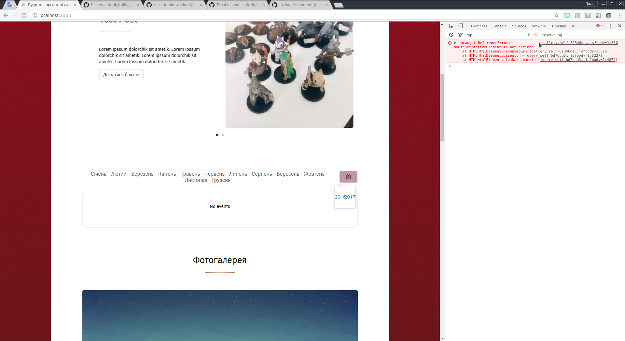The height and width of the screenshot is (341, 625).
Task: Activate the DevTools inspect element tool
Action: tap(451, 26)
